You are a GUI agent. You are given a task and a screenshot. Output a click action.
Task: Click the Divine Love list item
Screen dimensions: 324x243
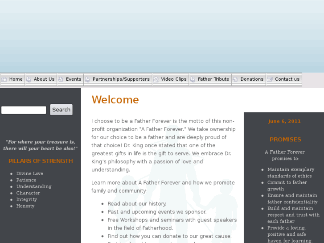pyautogui.click(x=30, y=173)
